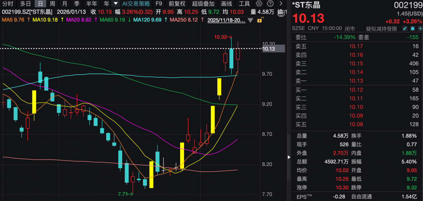Open the 前复权 price adjustment dropdown

tap(177, 4)
